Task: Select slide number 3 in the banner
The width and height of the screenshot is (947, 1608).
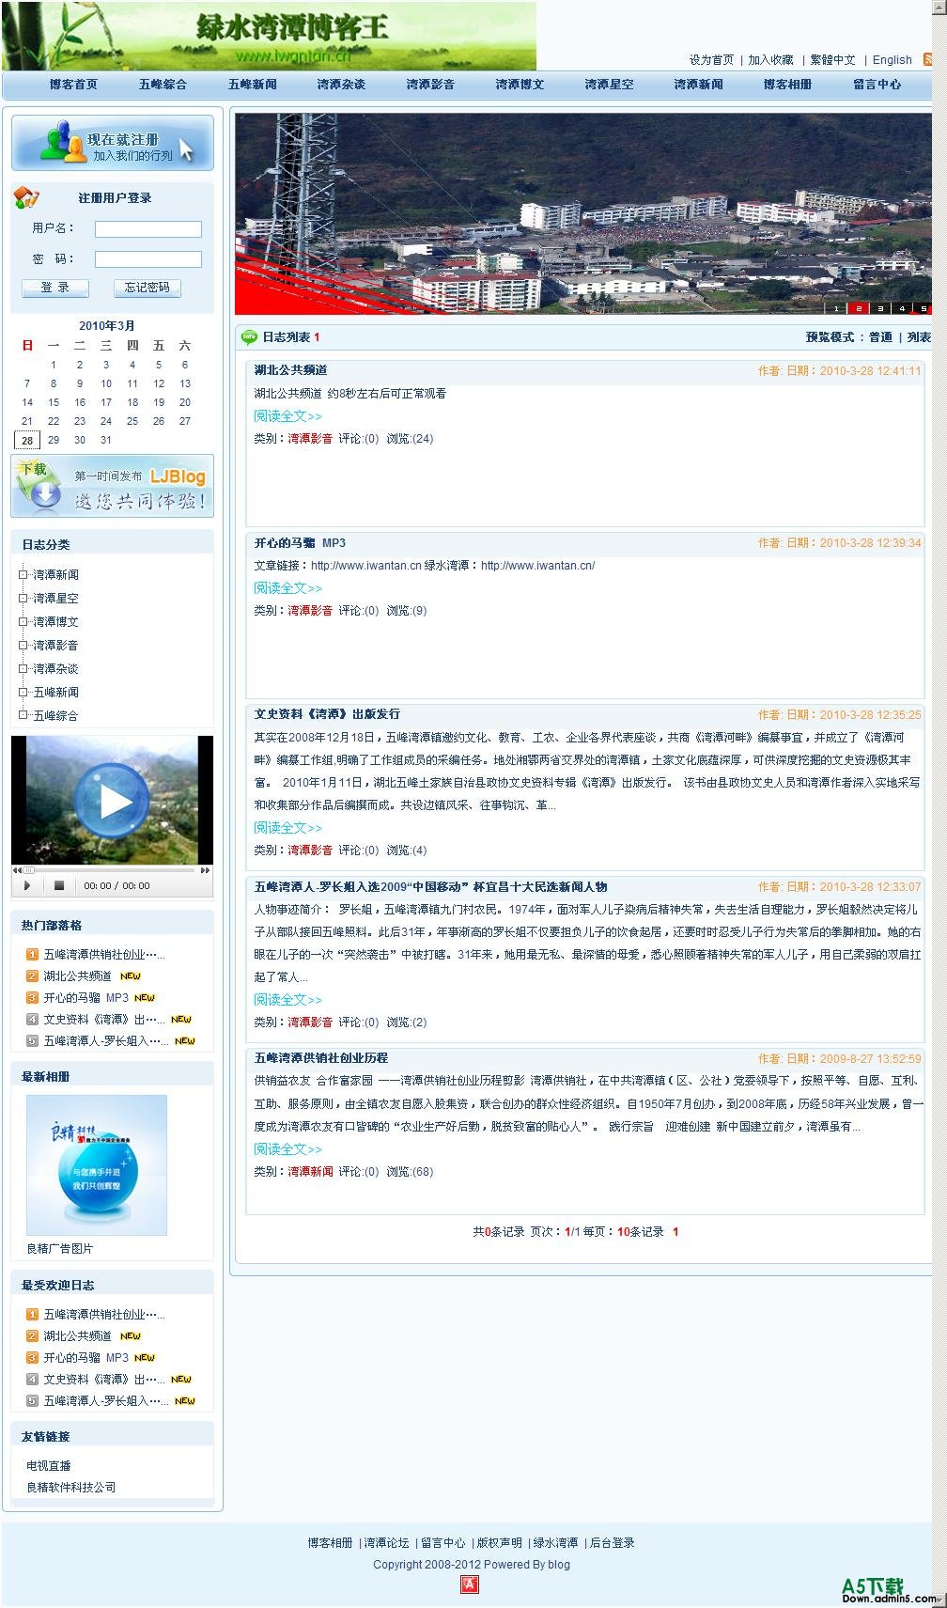Action: point(880,308)
